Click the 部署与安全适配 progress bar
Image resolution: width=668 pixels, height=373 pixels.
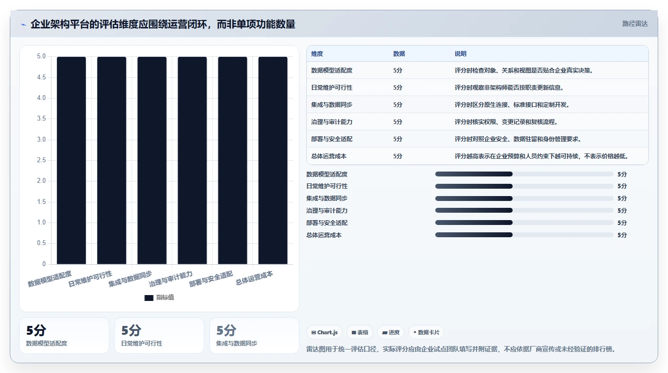(x=524, y=223)
